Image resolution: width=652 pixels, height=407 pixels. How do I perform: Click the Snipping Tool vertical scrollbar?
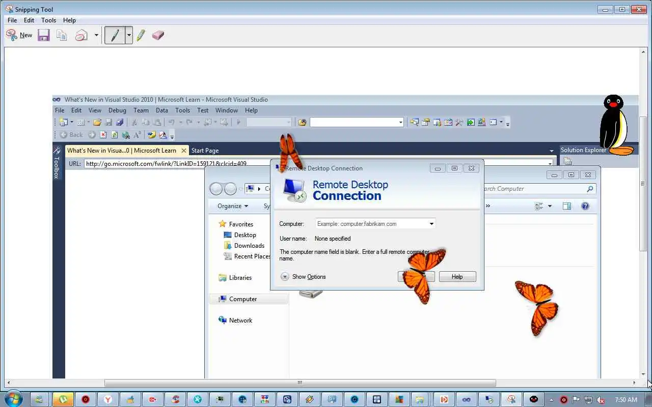pos(643,184)
